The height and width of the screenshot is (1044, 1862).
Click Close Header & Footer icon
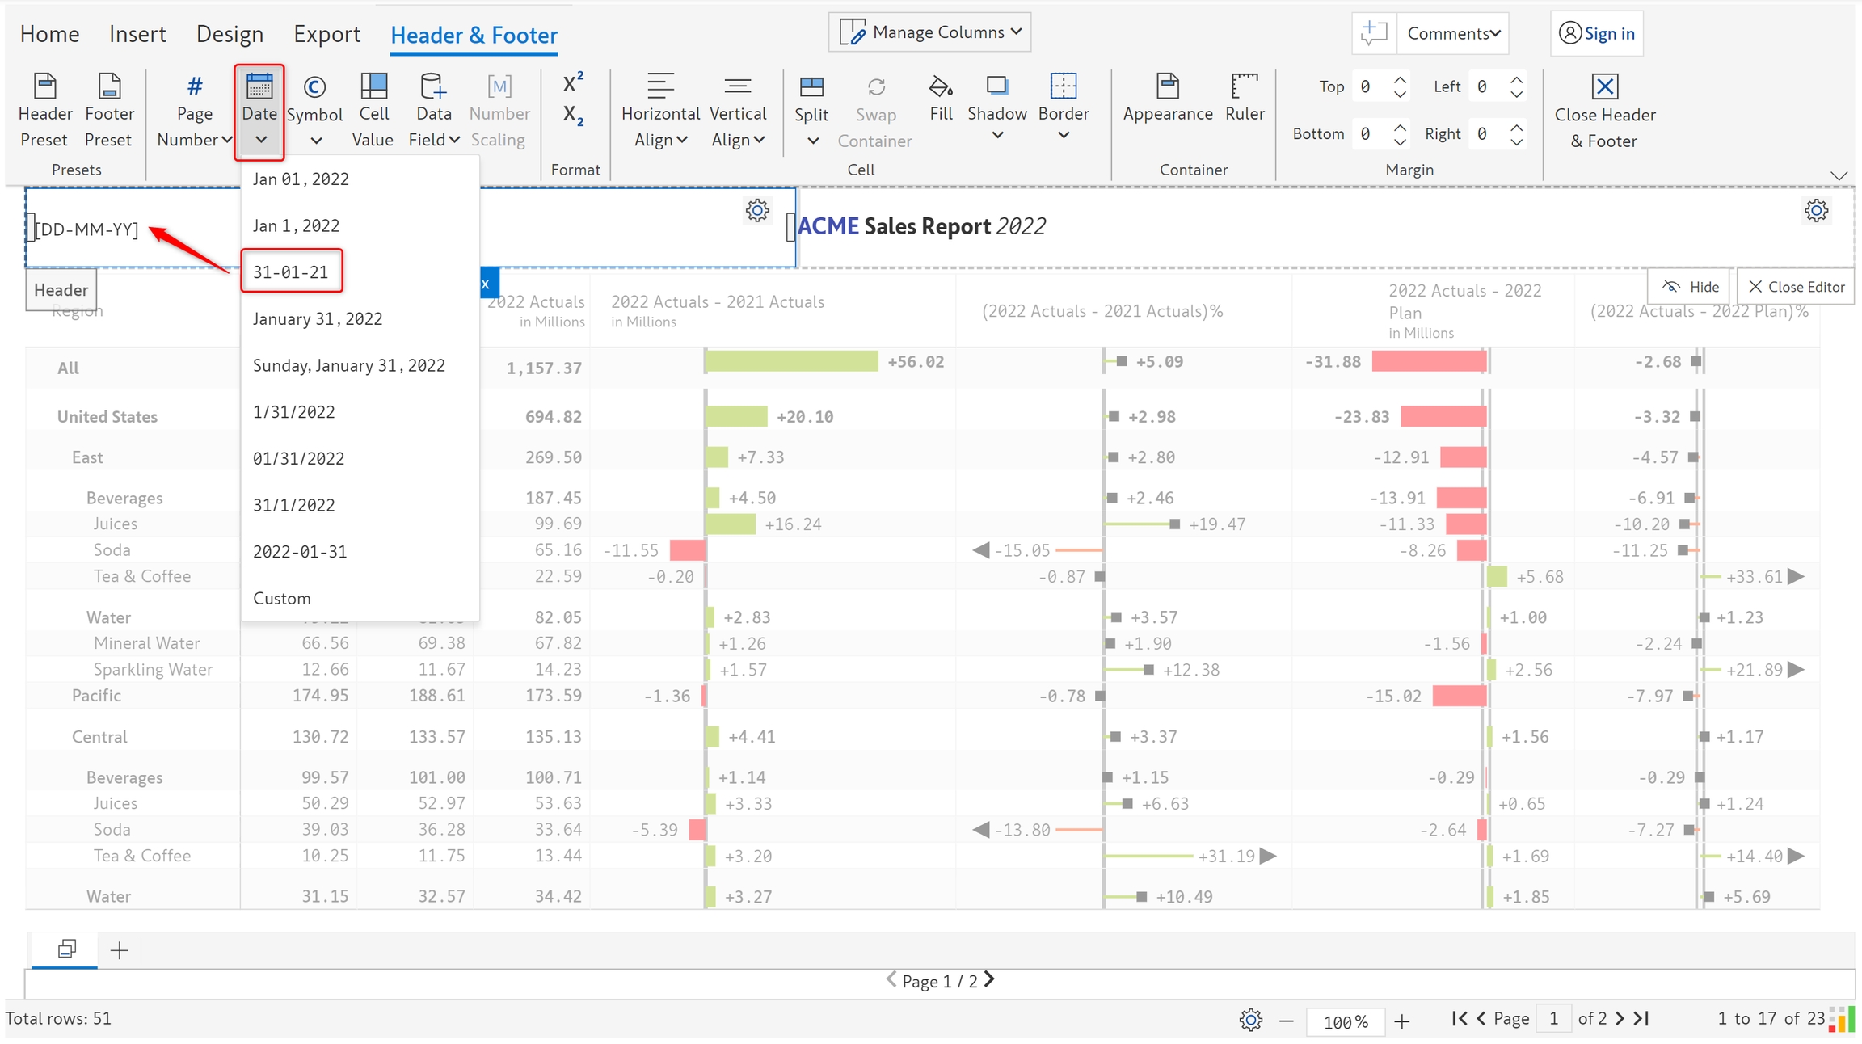1604,86
